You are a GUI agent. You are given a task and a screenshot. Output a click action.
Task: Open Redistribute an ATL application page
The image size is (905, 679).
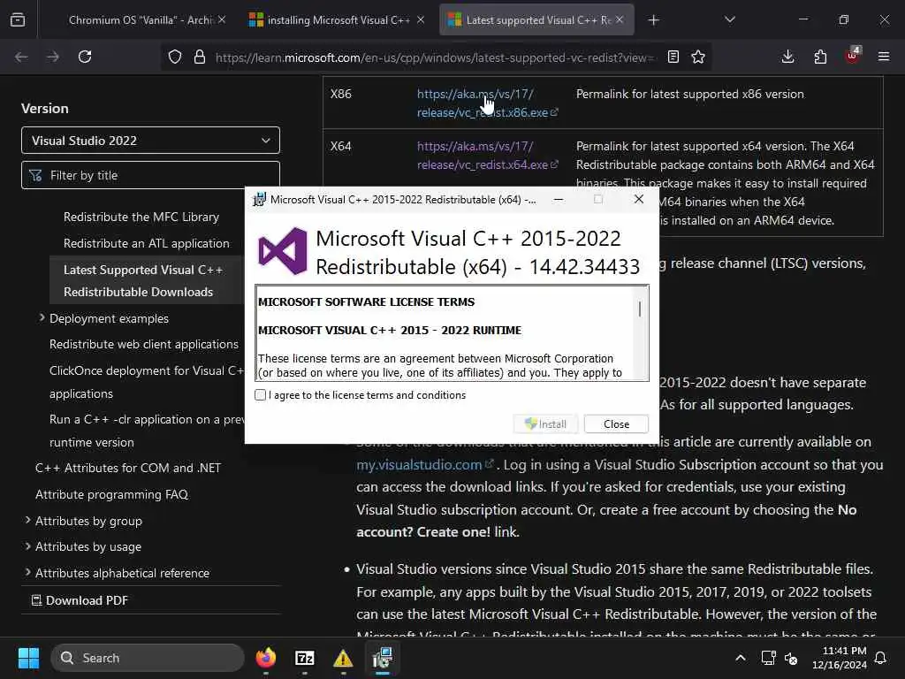(147, 244)
